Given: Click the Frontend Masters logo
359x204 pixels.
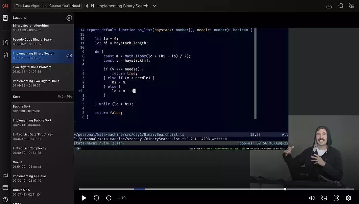Looking at the screenshot, I should 5,5.
